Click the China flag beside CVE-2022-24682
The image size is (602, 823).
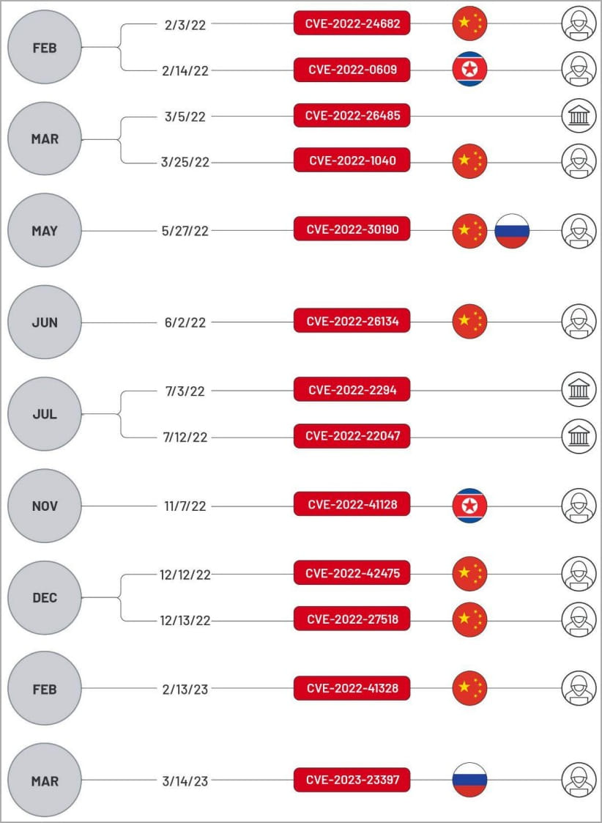tap(470, 23)
